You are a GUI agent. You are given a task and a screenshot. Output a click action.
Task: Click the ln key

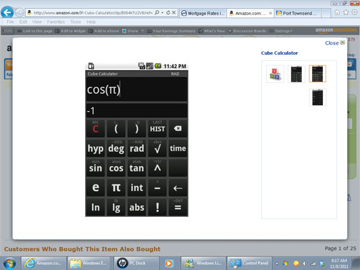[x=95, y=207]
